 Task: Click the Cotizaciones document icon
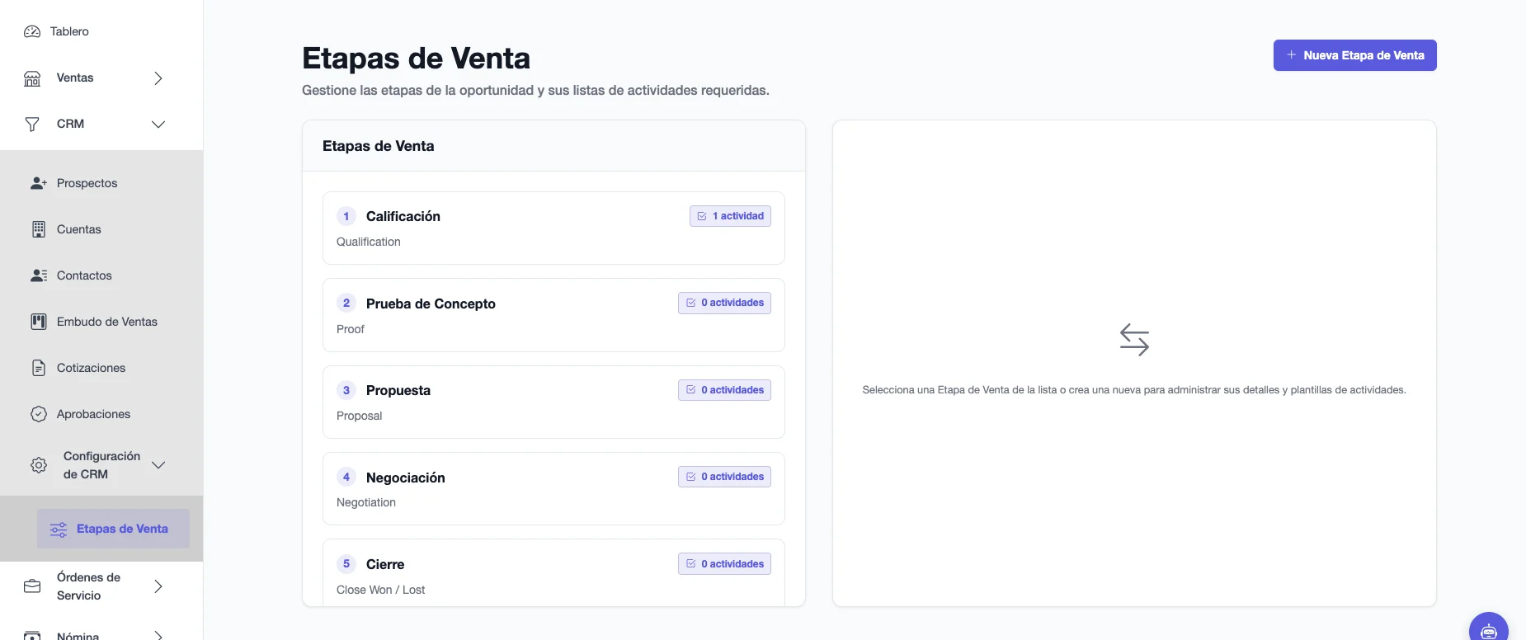[39, 368]
